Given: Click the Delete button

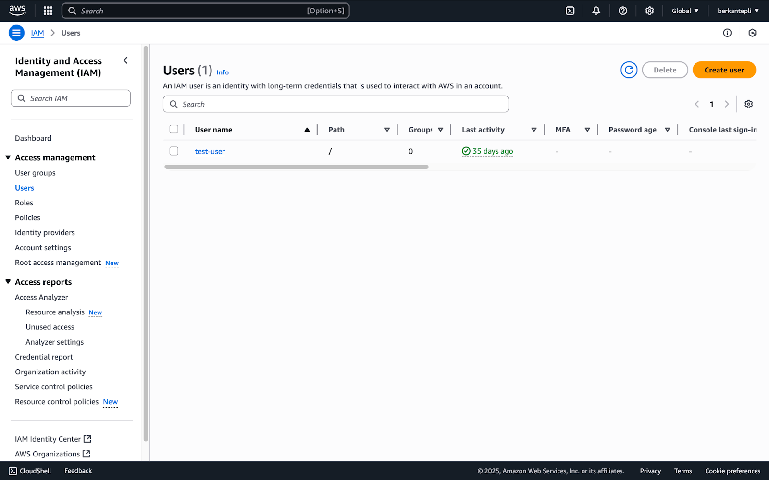Looking at the screenshot, I should (x=665, y=70).
